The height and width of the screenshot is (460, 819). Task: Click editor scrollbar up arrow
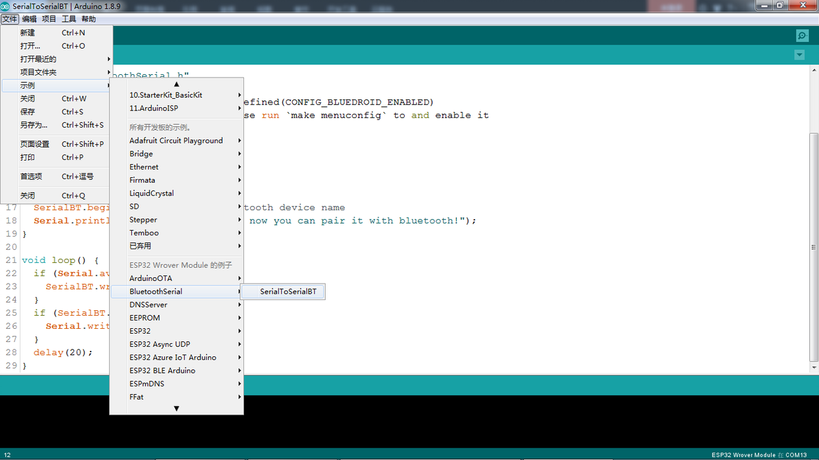point(814,70)
